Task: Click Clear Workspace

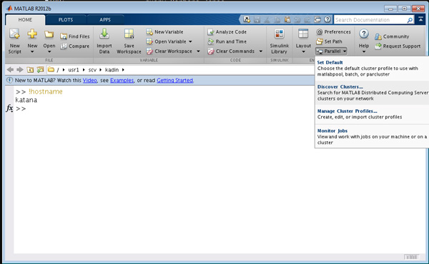Action: 169,51
